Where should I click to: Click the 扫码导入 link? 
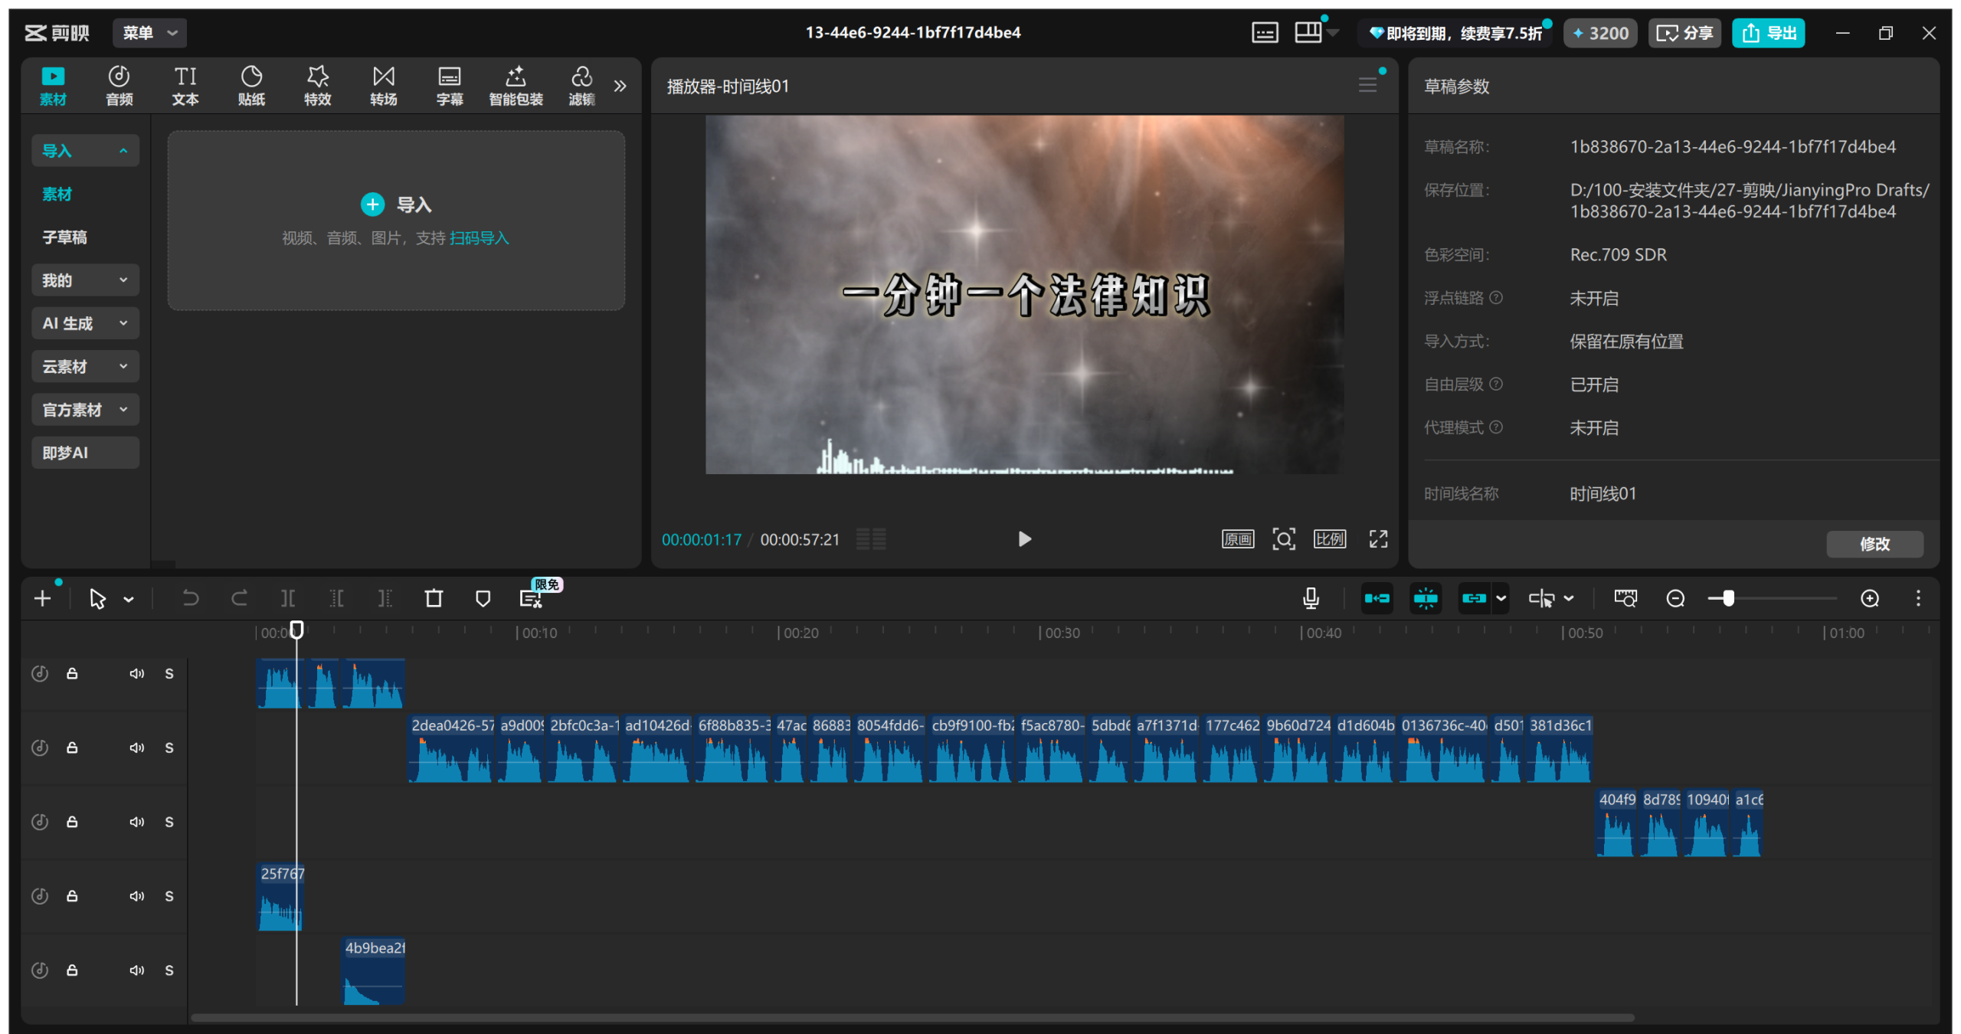point(479,238)
